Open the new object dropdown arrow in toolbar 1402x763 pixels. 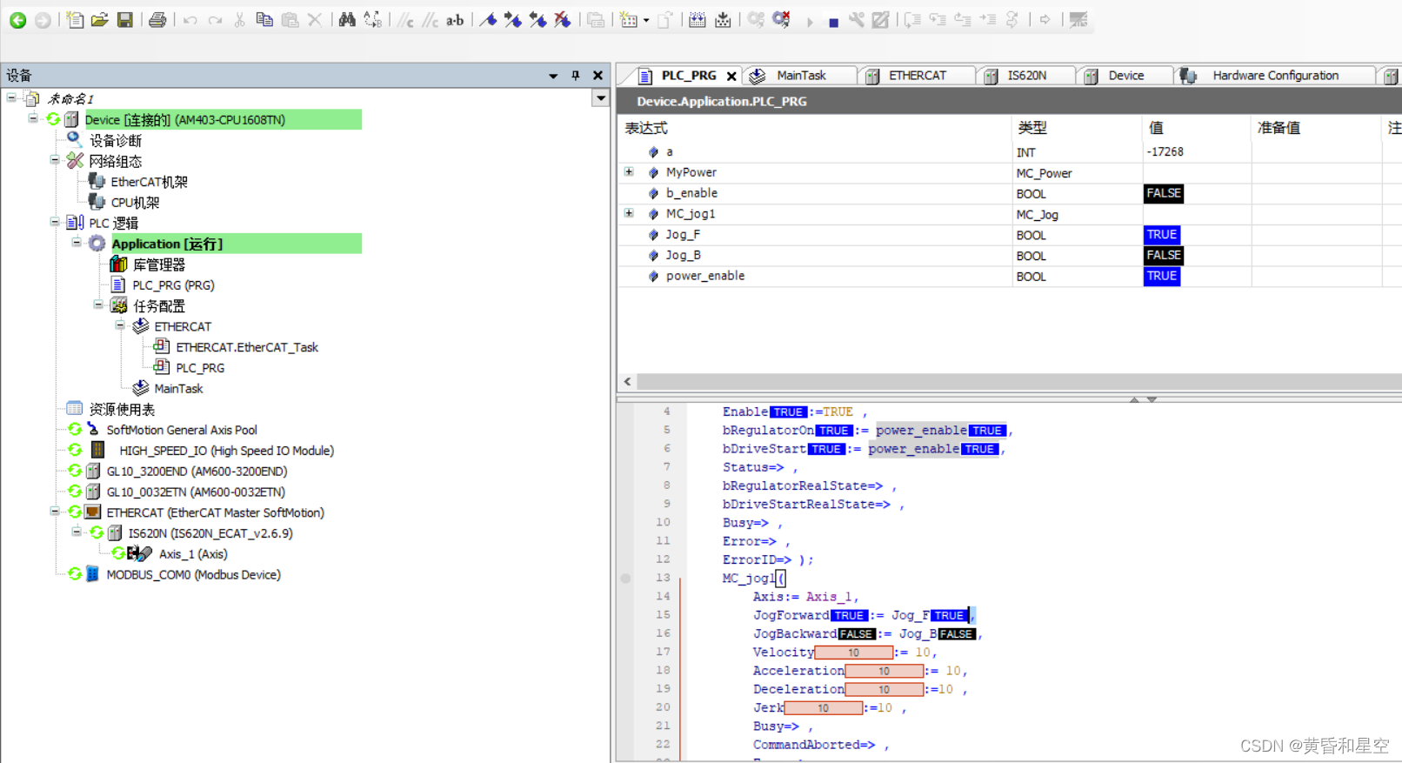pos(645,21)
